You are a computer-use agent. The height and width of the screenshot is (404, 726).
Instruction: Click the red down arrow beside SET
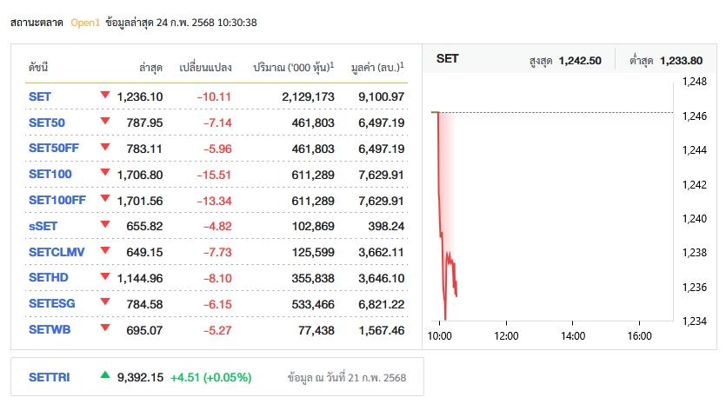click(x=105, y=95)
